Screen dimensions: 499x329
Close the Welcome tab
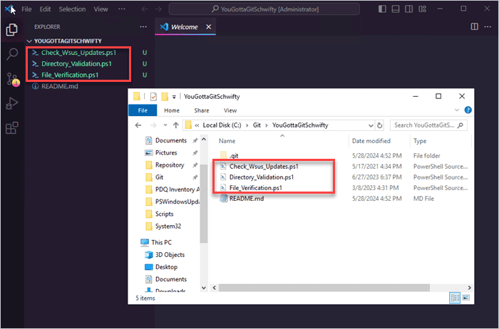(x=208, y=26)
